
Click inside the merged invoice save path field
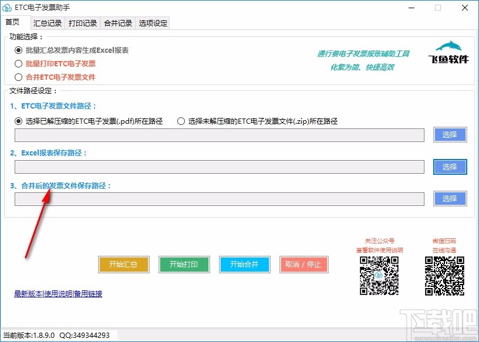217,199
